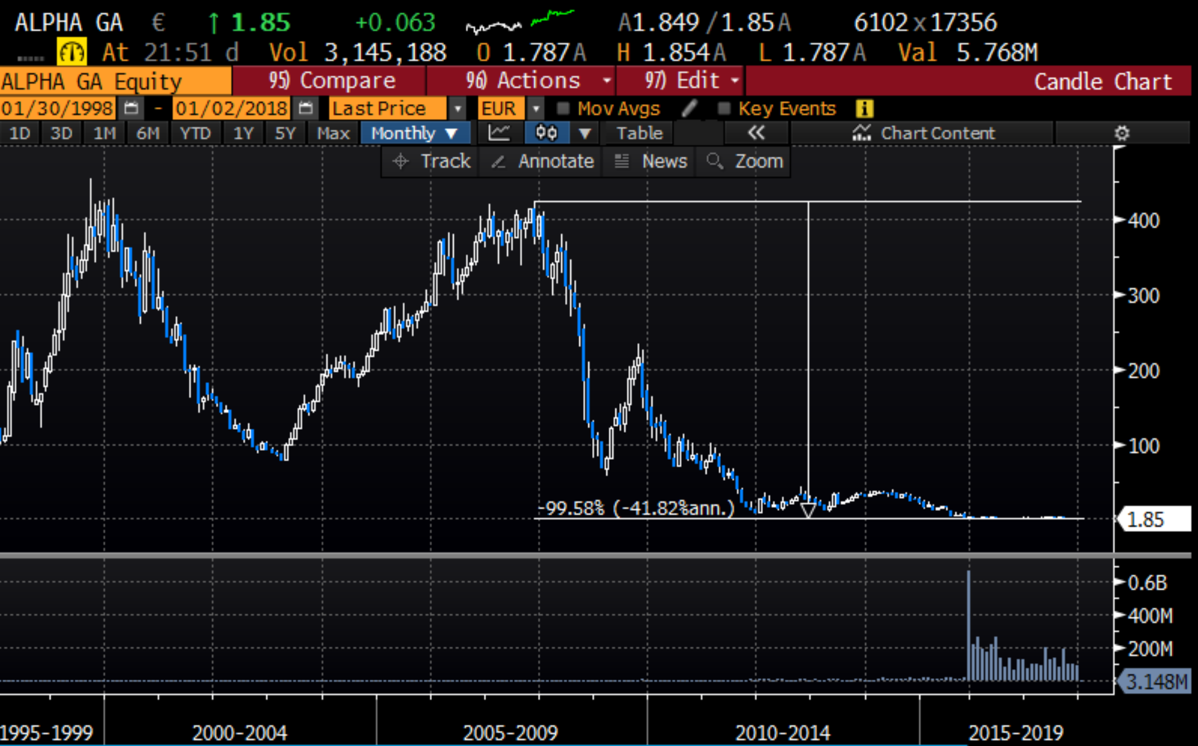Screen dimensions: 1198x746
Task: Open the 96) Actions dropdown menu
Action: (521, 81)
